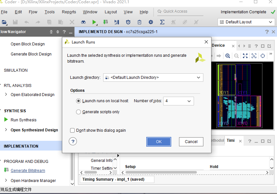Screen dimensions: 277x194
Task: Open the Layout menu
Action: pyautogui.click(x=111, y=12)
